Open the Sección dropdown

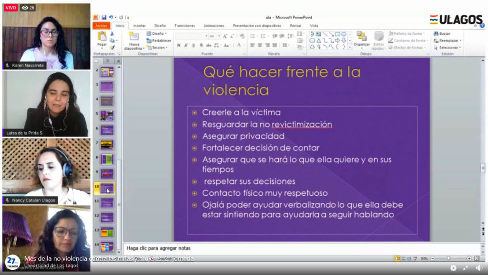pos(158,47)
